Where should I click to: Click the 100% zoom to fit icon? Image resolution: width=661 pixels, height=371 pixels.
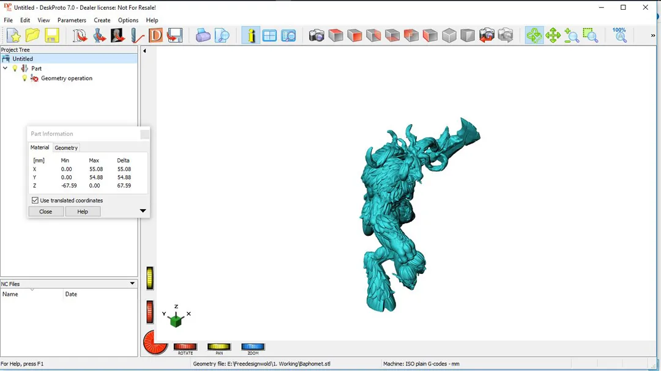pyautogui.click(x=619, y=35)
